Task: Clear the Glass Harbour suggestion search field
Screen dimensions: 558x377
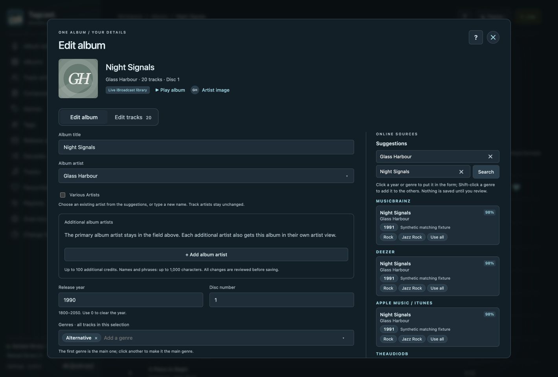Action: pyautogui.click(x=490, y=157)
